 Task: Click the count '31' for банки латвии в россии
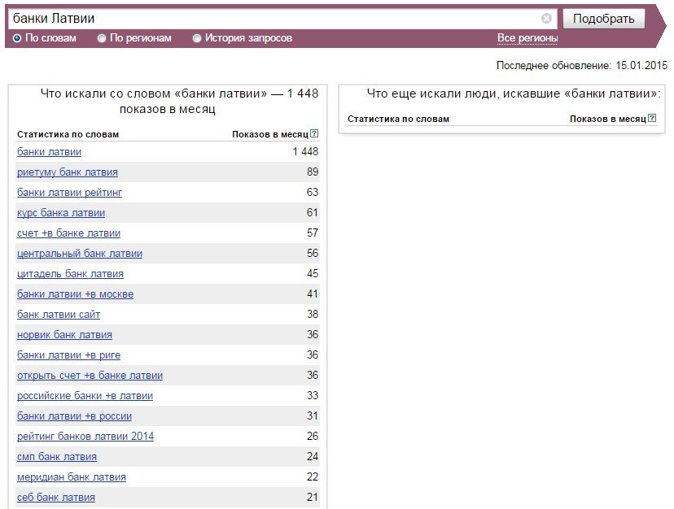(x=313, y=415)
